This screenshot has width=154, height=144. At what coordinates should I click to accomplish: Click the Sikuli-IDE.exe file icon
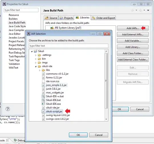(x=43, y=104)
